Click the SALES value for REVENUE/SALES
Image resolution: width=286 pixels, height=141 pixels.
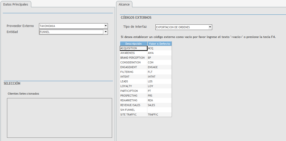tap(159, 105)
